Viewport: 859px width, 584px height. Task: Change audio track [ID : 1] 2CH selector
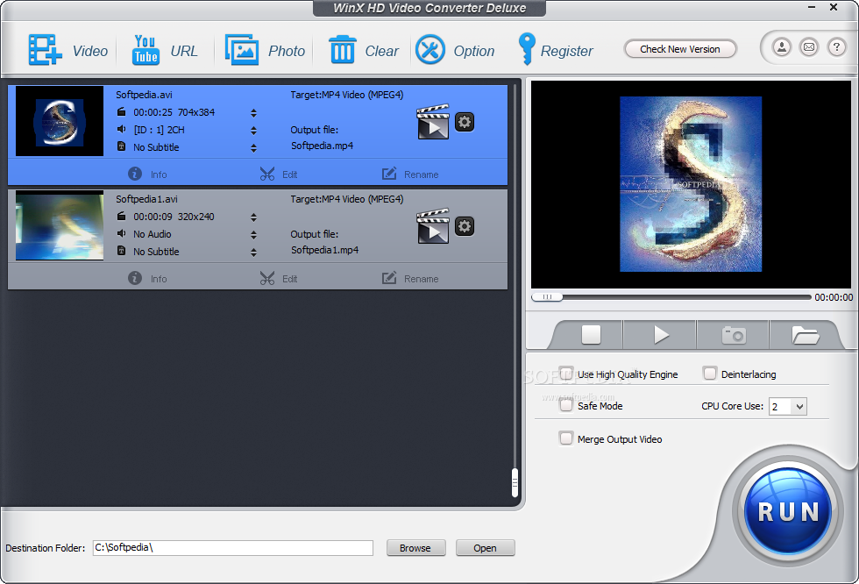[253, 131]
